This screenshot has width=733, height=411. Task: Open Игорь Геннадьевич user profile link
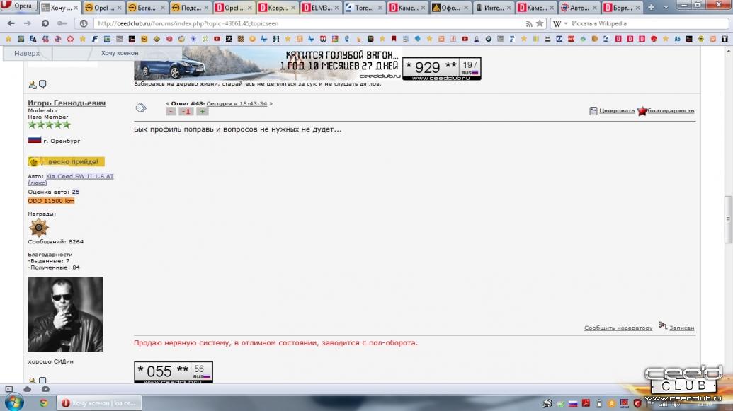click(67, 103)
